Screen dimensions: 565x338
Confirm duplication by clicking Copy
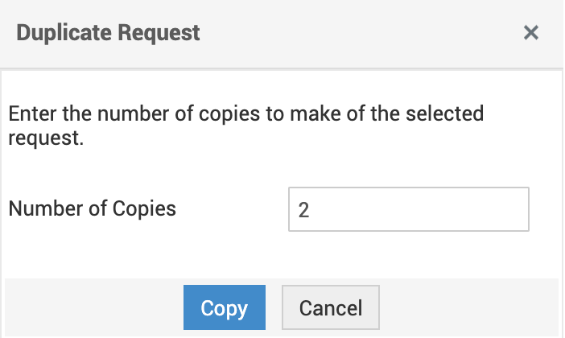(224, 307)
